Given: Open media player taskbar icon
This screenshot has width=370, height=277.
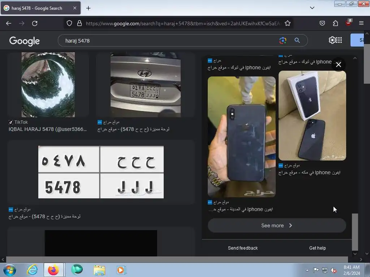Looking at the screenshot, I should tap(121, 270).
